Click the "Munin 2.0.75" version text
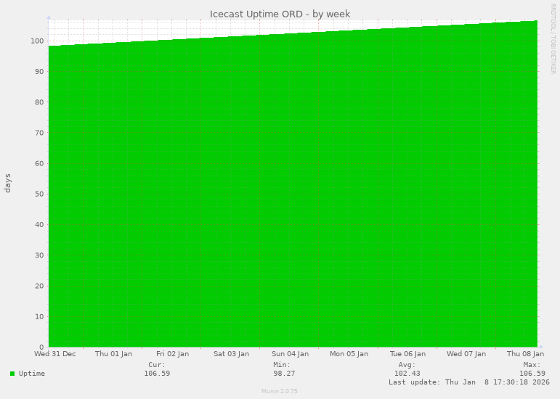 [280, 391]
